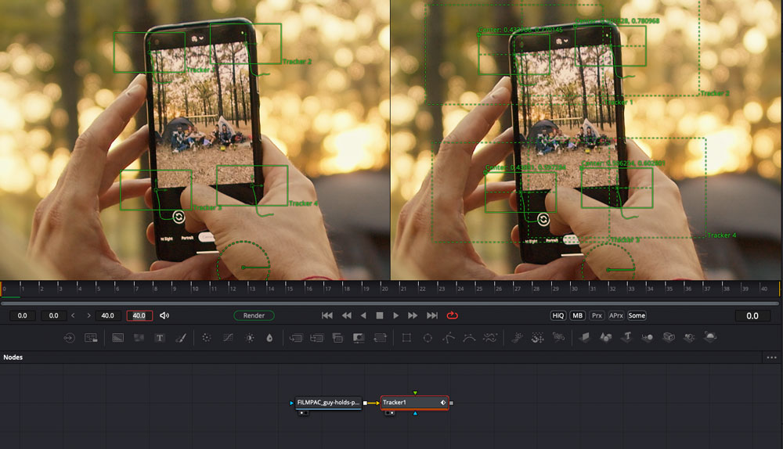Mute the audio speaker icon
Viewport: 783px width, 449px height.
coord(164,315)
